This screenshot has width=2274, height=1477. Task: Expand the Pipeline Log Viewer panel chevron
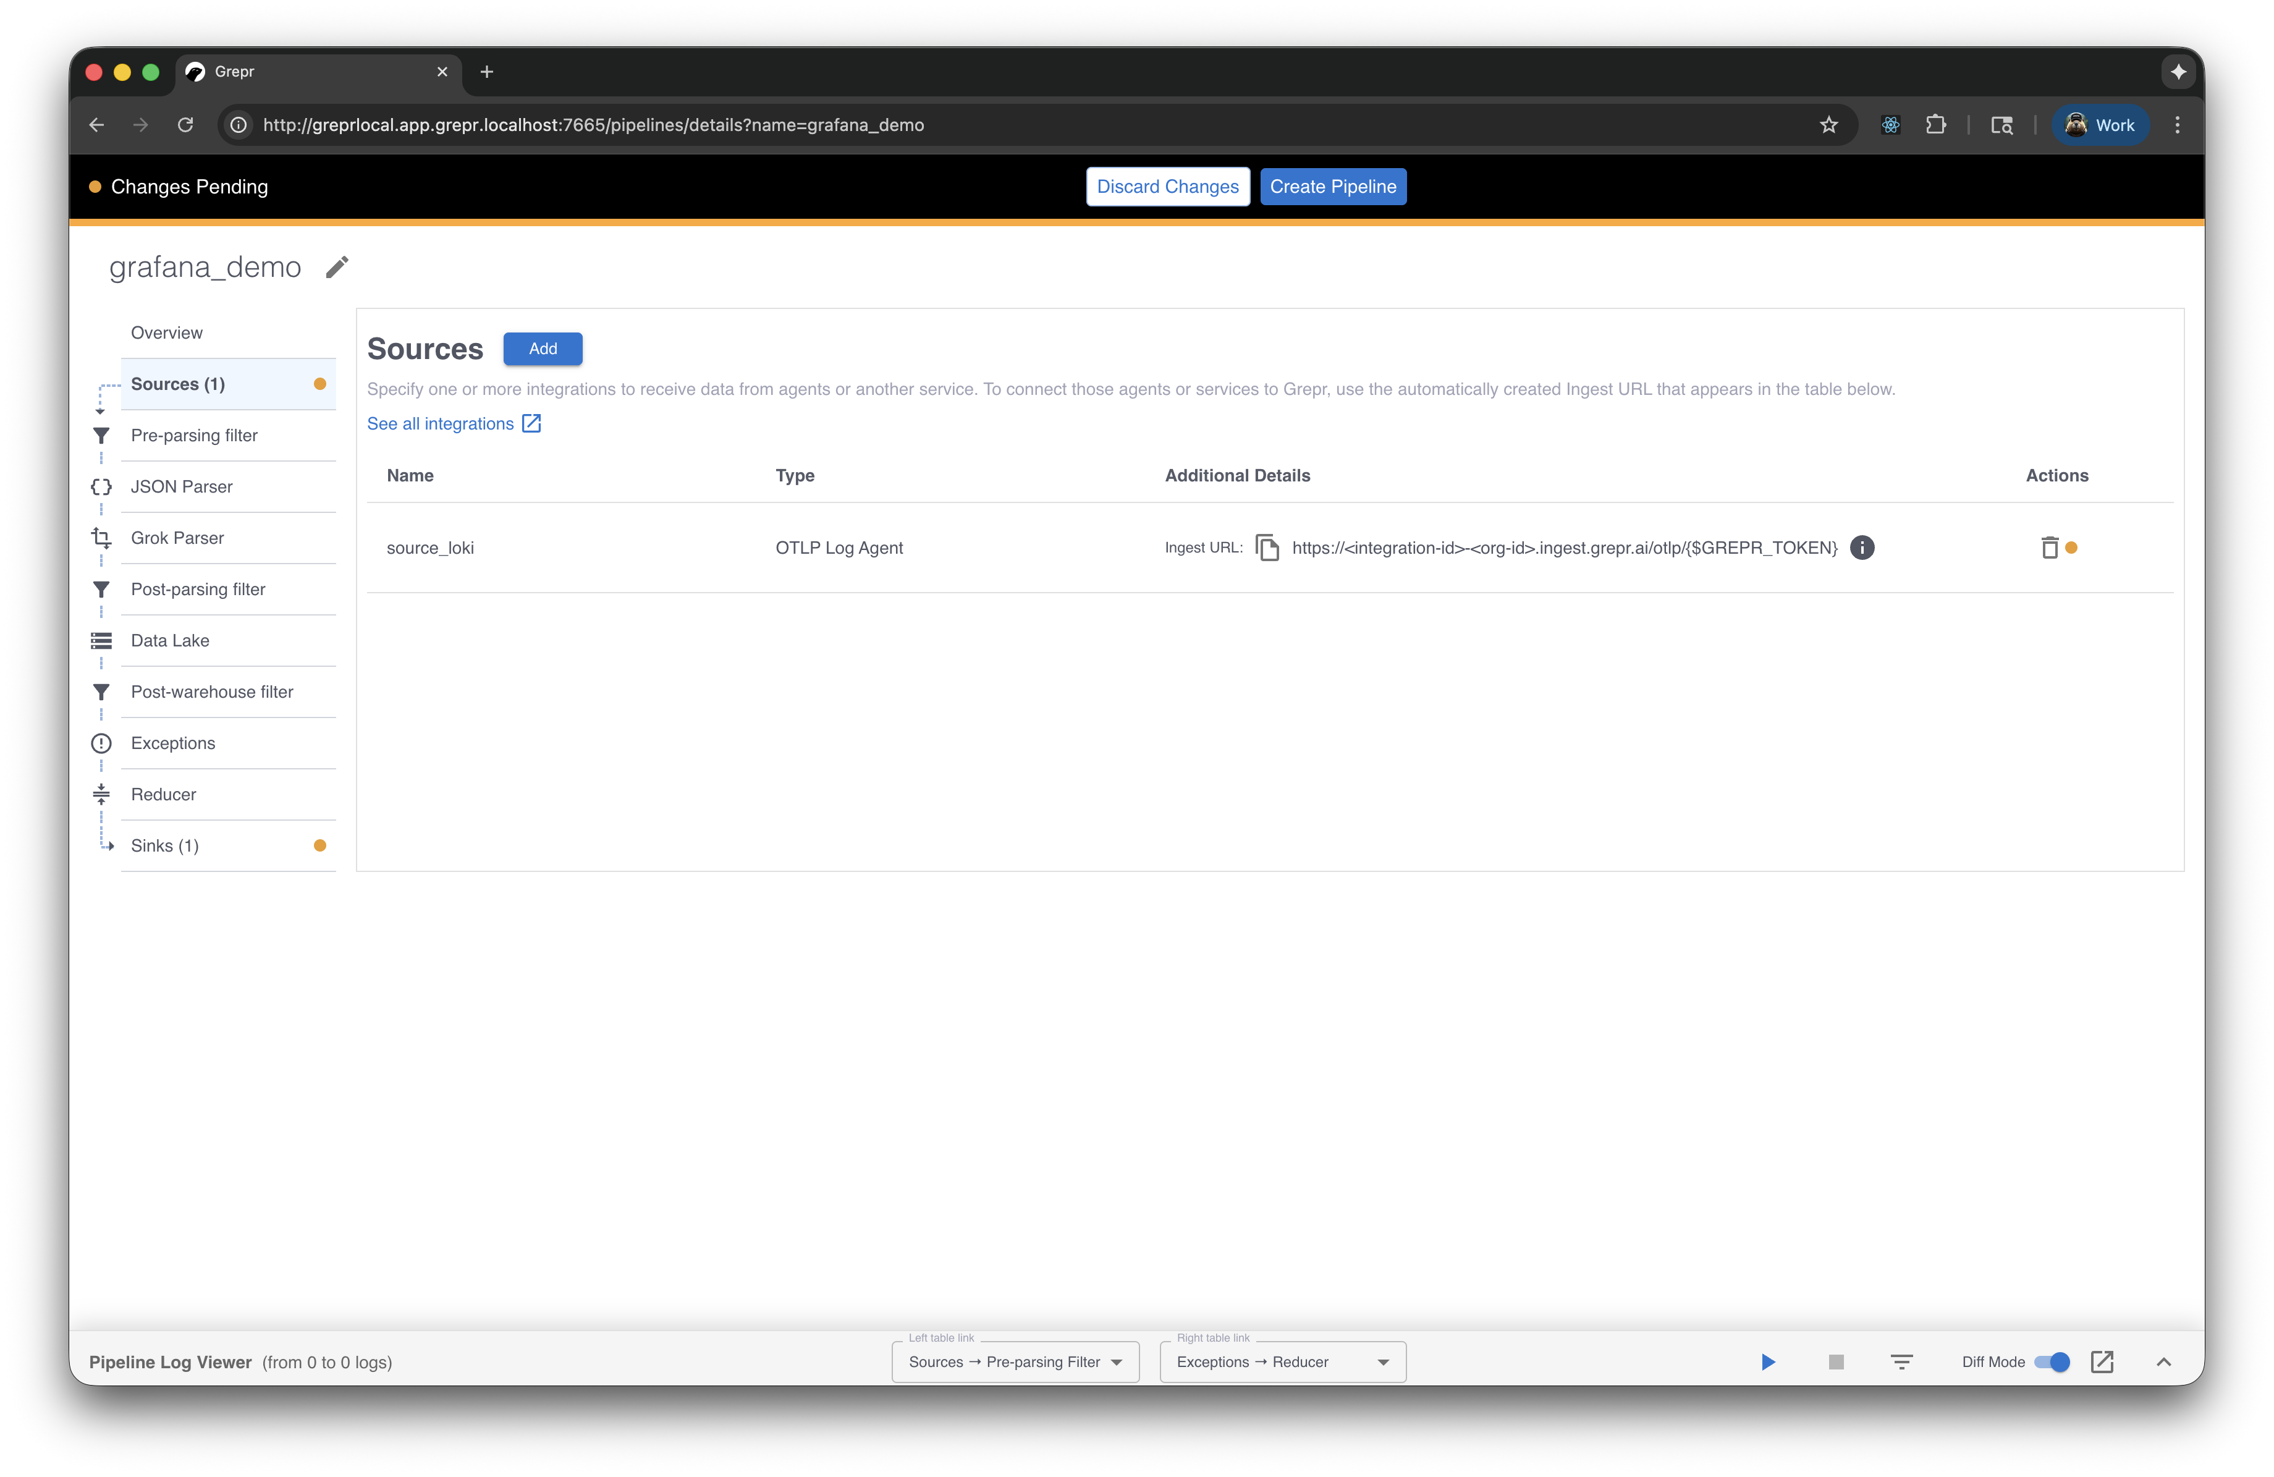[2163, 1361]
